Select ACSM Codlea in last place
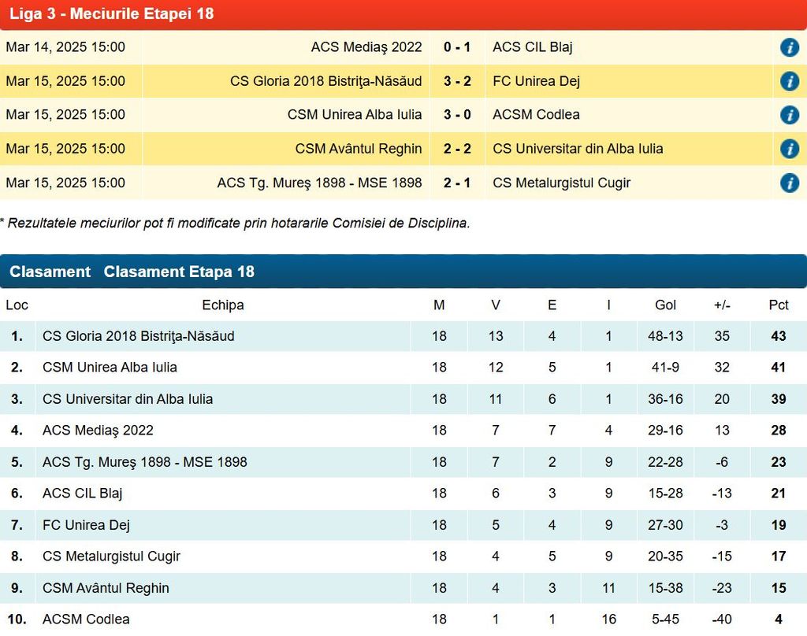 pyautogui.click(x=86, y=619)
